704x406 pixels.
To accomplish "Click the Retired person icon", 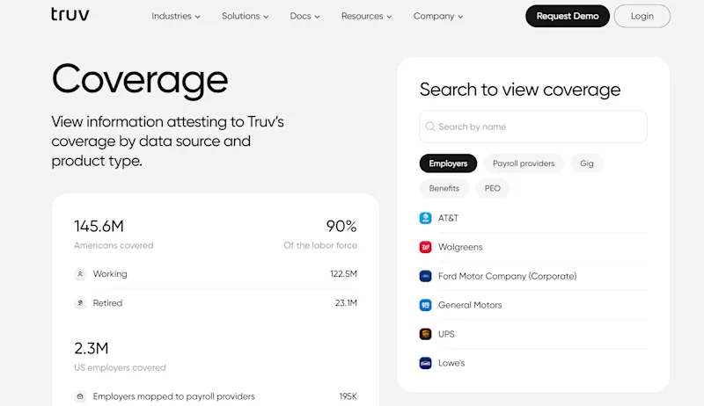I will [80, 303].
